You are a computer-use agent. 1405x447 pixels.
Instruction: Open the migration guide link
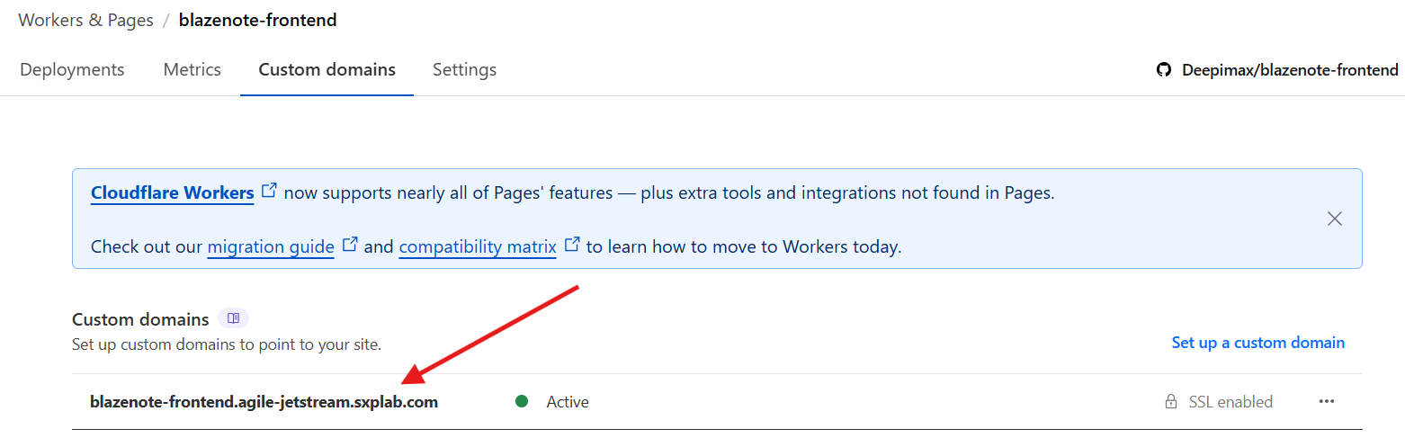coord(271,246)
